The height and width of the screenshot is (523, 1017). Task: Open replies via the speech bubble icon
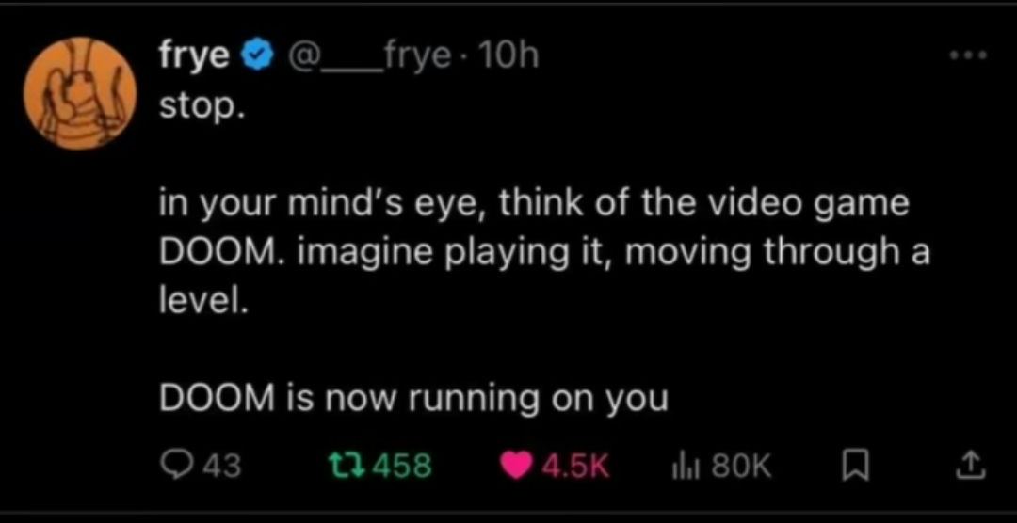[175, 466]
